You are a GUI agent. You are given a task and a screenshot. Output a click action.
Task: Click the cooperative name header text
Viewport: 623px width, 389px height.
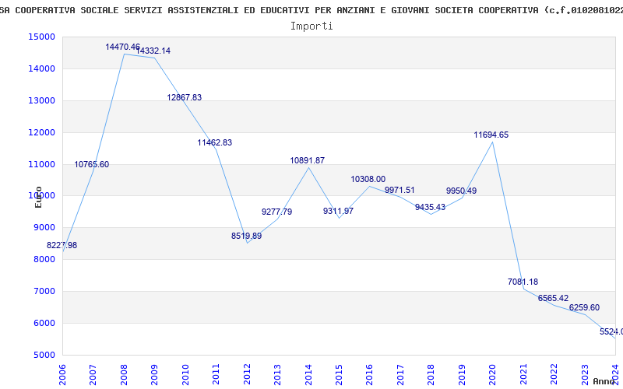[x=311, y=10]
